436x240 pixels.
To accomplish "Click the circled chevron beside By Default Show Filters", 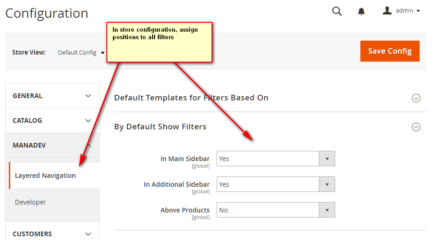I will pos(416,127).
